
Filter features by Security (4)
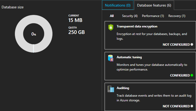point(130,16)
